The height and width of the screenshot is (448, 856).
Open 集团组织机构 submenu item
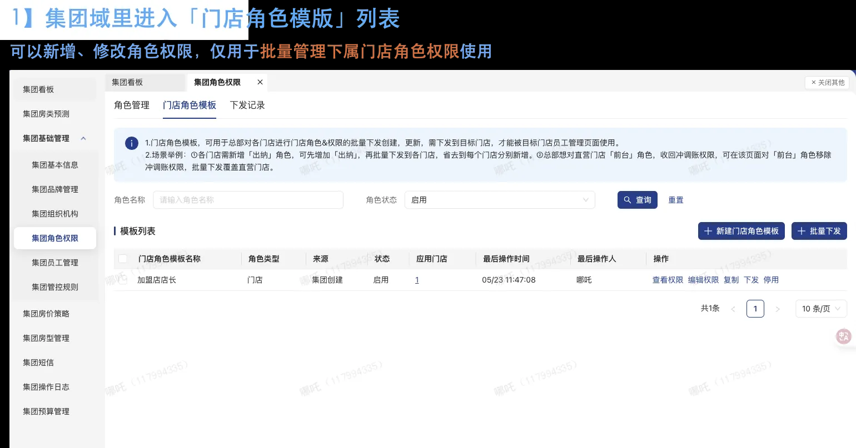point(55,214)
